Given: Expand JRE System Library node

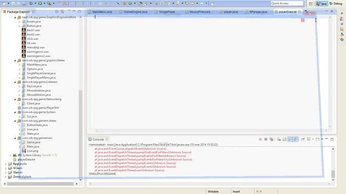Looking at the screenshot, I should pyautogui.click(x=10, y=155).
